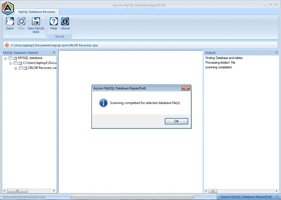
Task: Open the www.arysontechnologies.com link
Action: coord(24,197)
